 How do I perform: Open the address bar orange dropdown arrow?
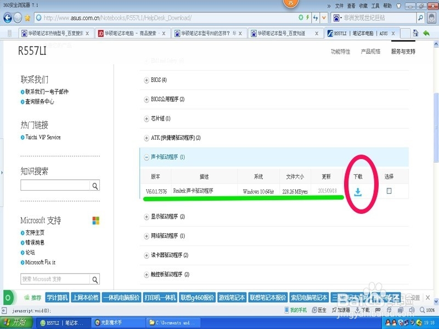tap(324, 18)
